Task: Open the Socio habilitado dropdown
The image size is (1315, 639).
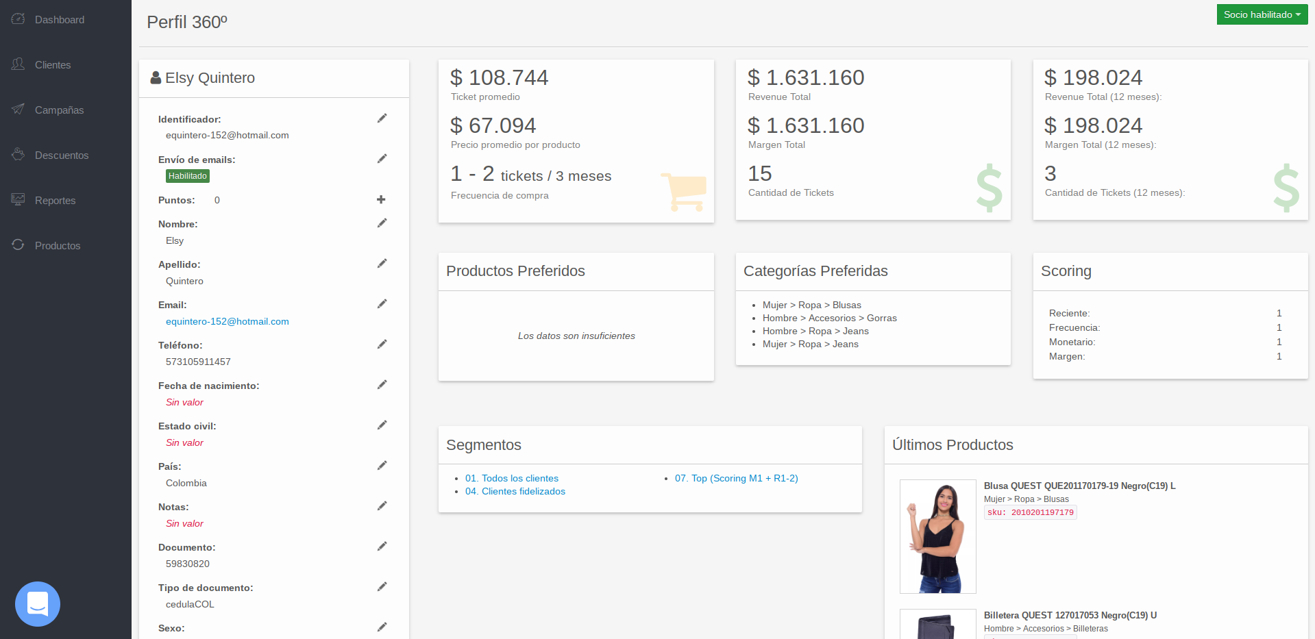Action: tap(1262, 14)
